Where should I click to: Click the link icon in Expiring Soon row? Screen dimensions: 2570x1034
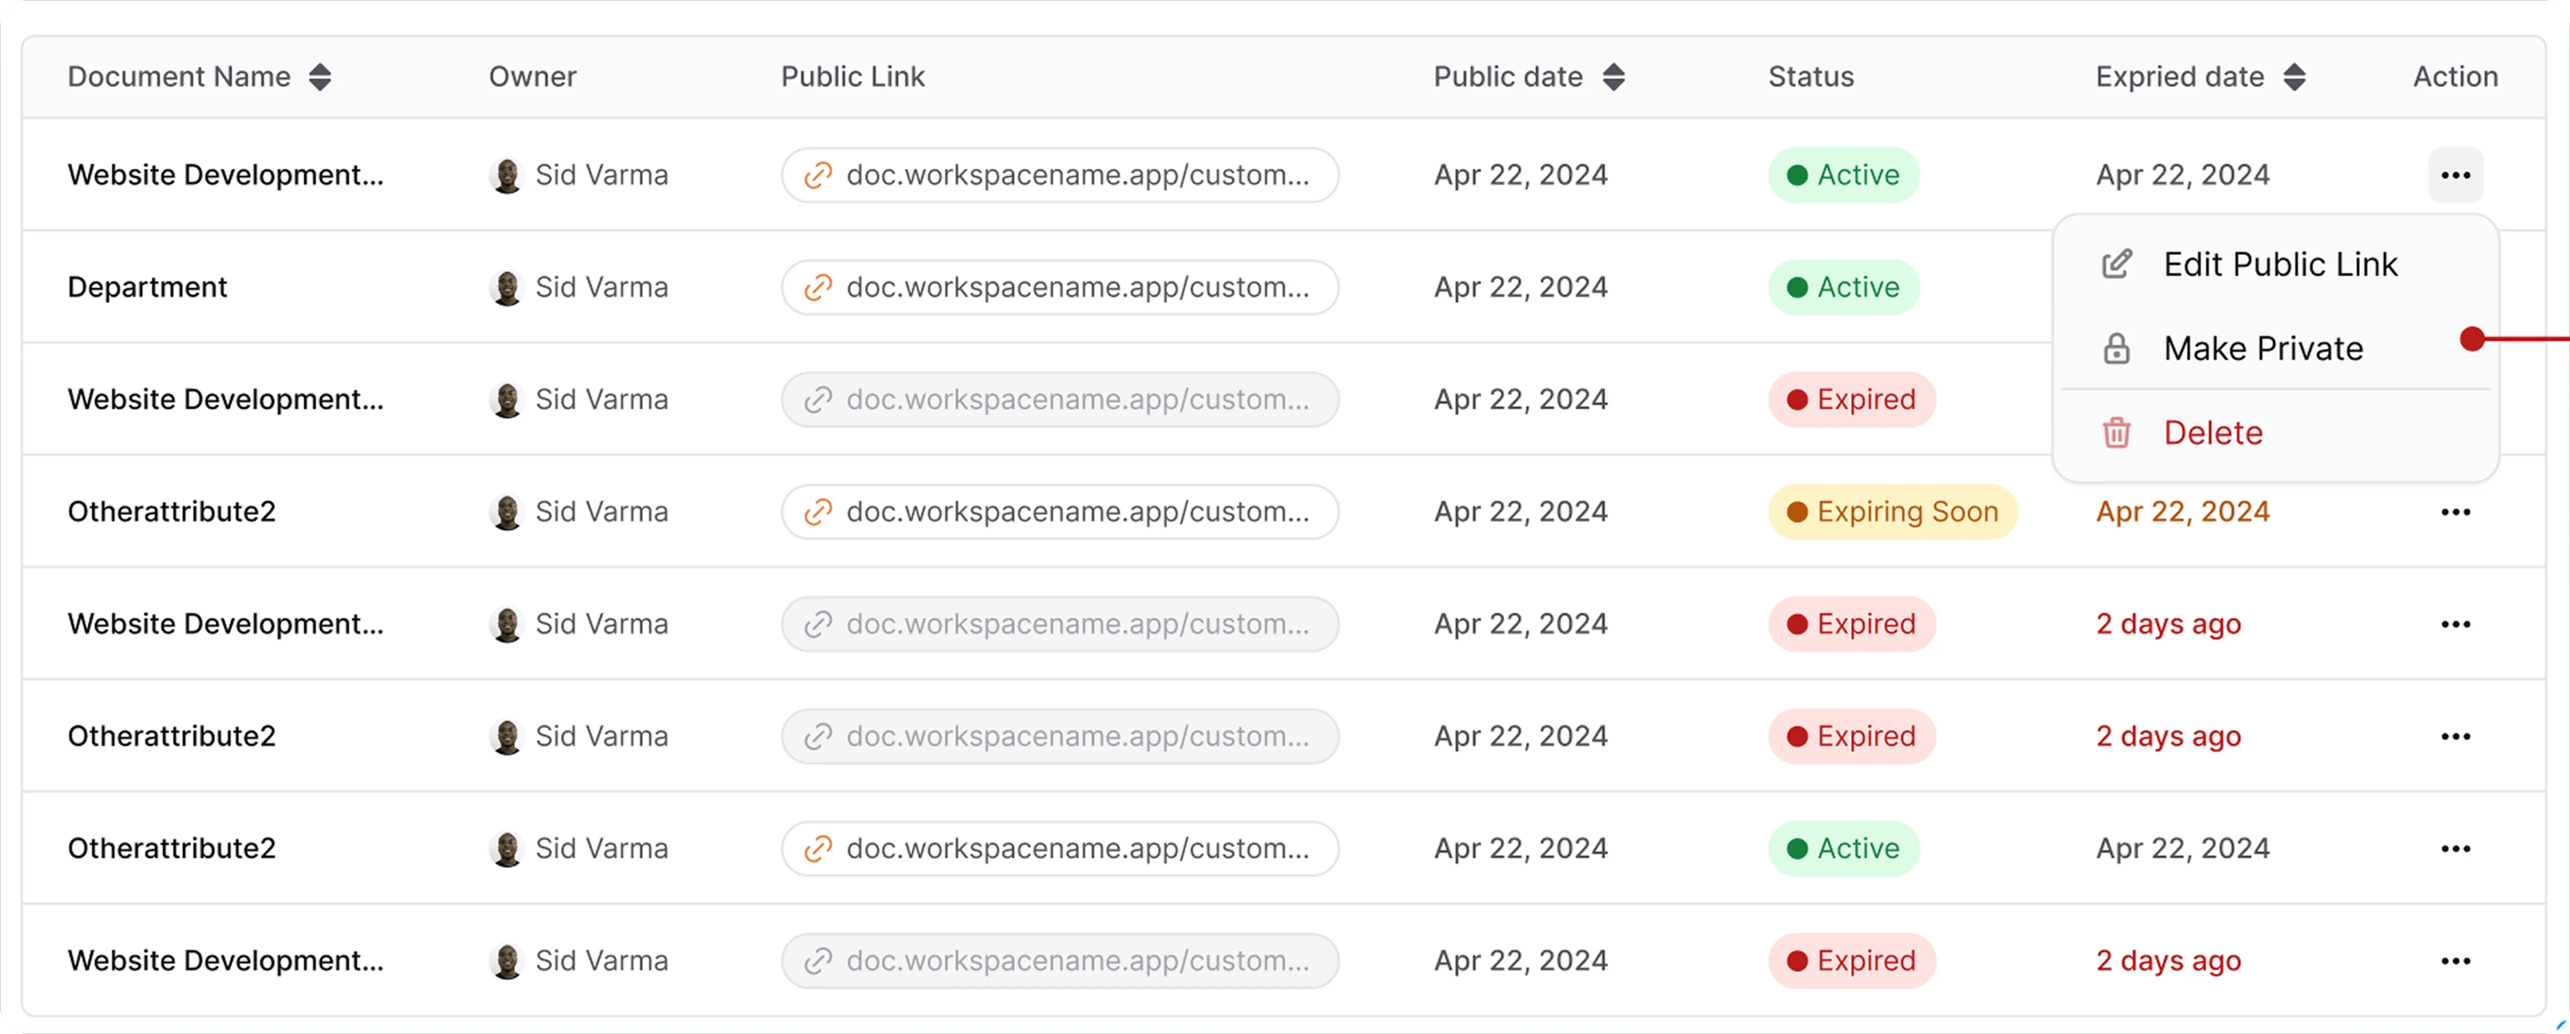[x=818, y=512]
